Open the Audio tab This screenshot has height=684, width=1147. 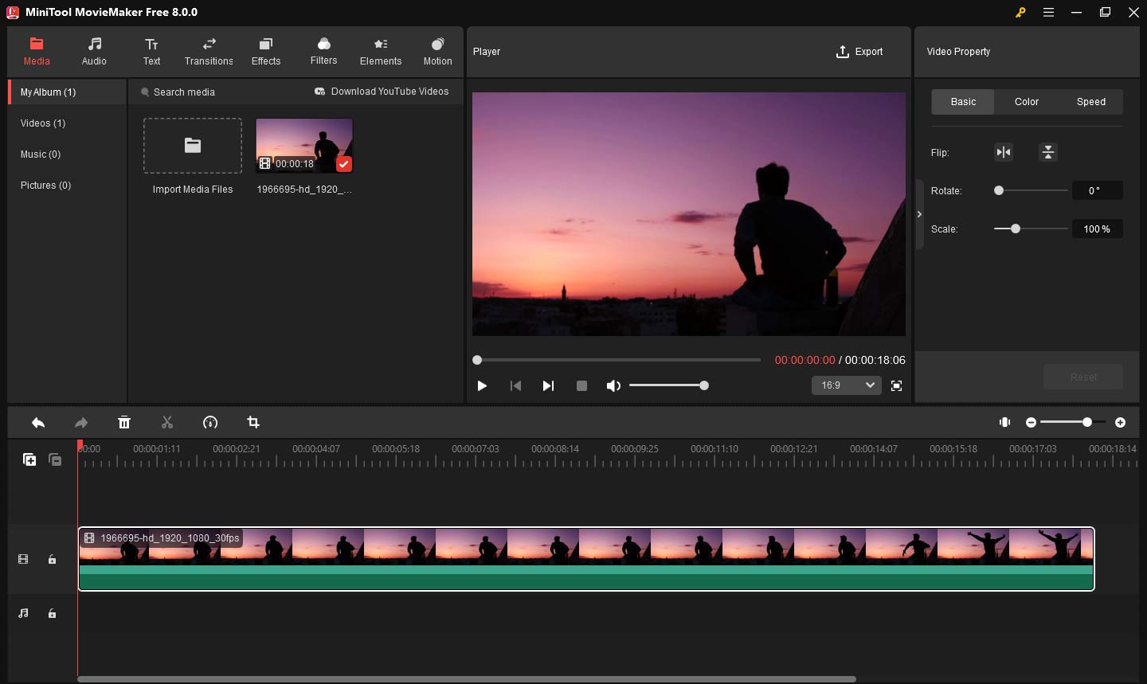pyautogui.click(x=94, y=52)
